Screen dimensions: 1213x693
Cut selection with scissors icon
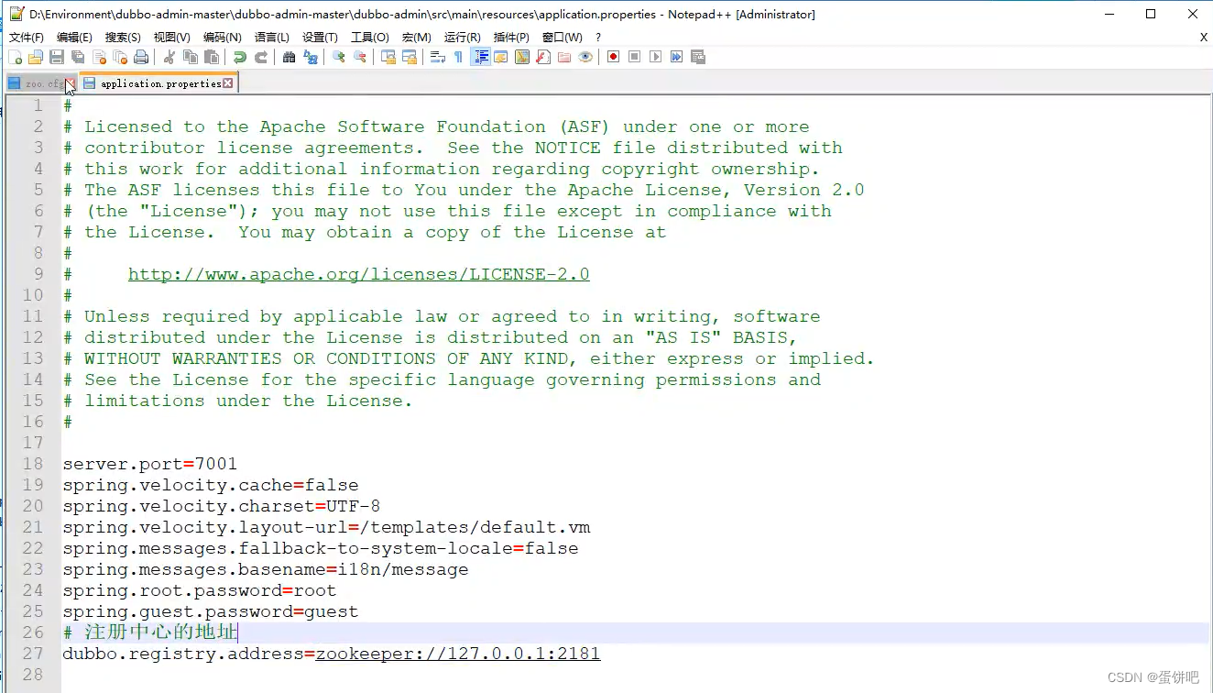[x=169, y=57]
